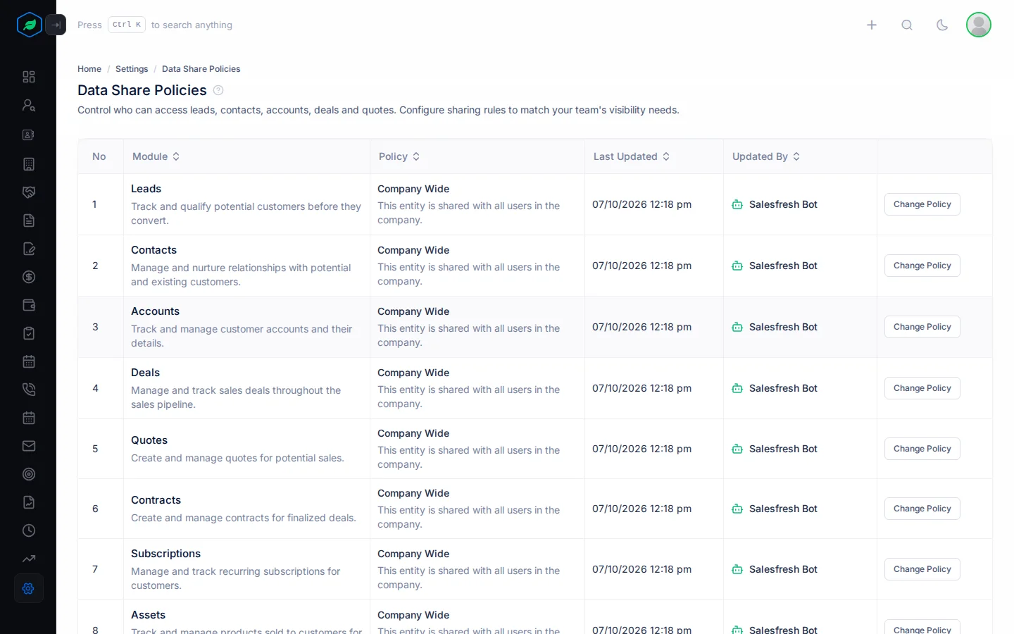This screenshot has height=634, width=1014.
Task: Open the mail envelope icon in sidebar
Action: pos(29,446)
